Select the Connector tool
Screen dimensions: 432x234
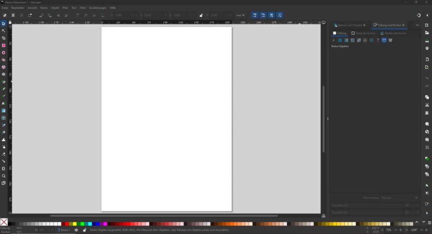(3, 161)
